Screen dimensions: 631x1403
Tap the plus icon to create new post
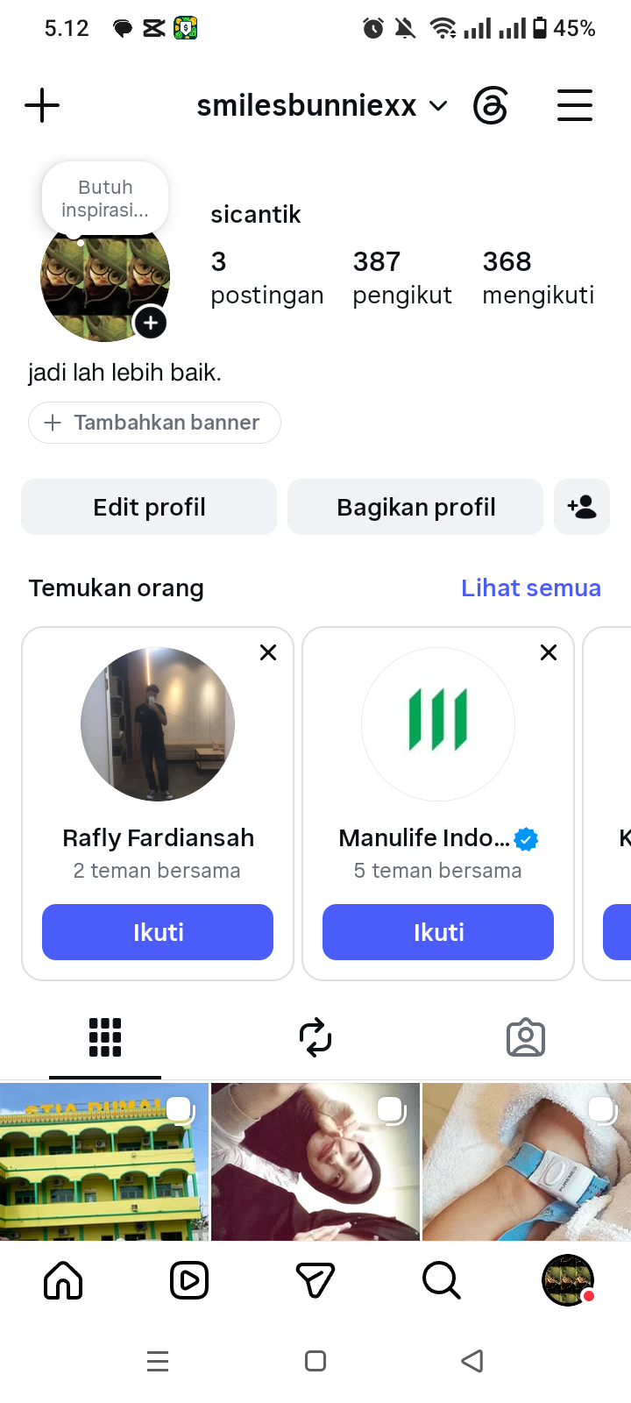42,106
